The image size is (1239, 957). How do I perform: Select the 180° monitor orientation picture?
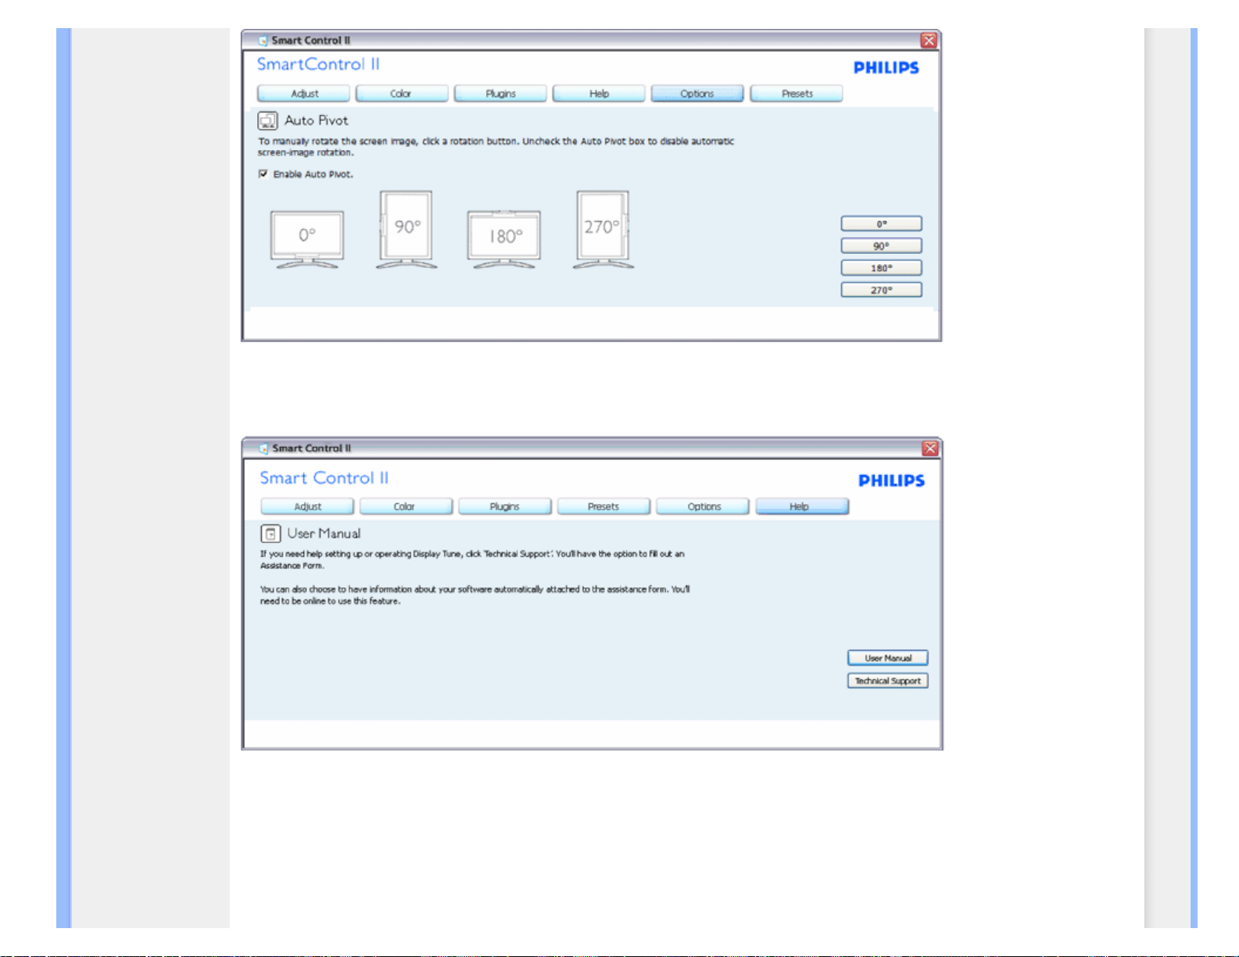(x=504, y=239)
